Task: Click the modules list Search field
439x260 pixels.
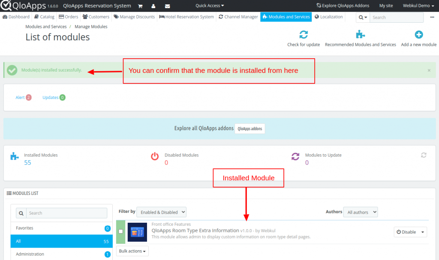Action: (x=66, y=213)
